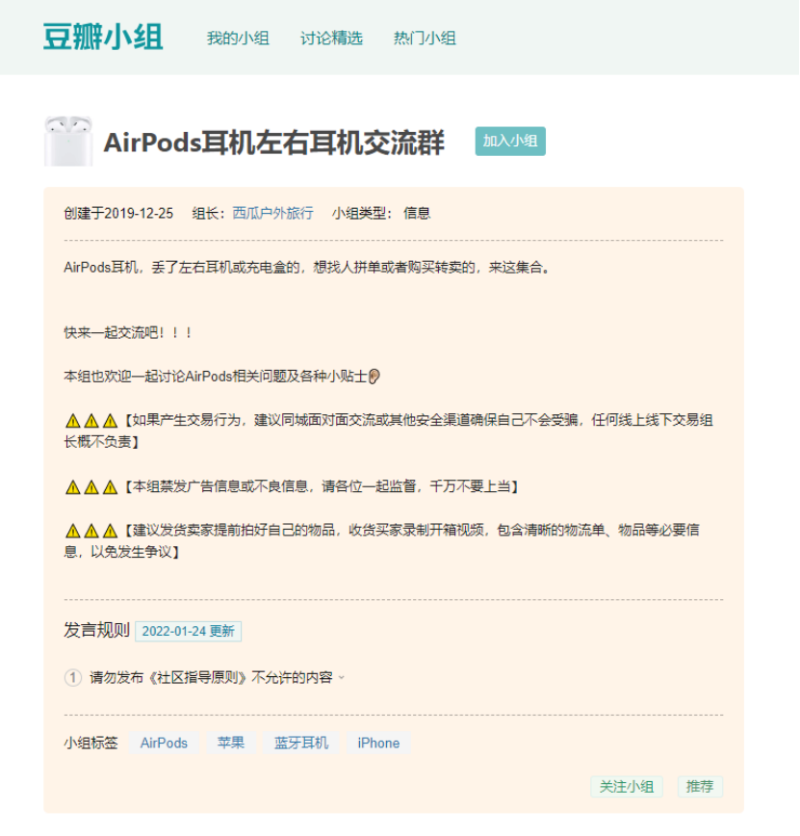The width and height of the screenshot is (800, 836).
Task: Open the 我的小组 menu item
Action: pyautogui.click(x=238, y=39)
